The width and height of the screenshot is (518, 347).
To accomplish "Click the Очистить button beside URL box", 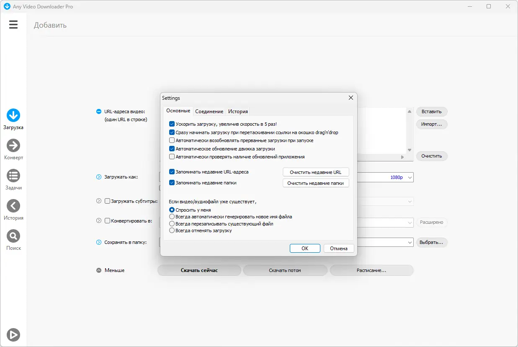I will [432, 156].
